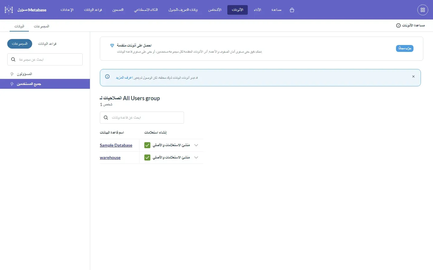
Task: Focus the ابحث عن مجموعة search field
Action: pos(45,59)
